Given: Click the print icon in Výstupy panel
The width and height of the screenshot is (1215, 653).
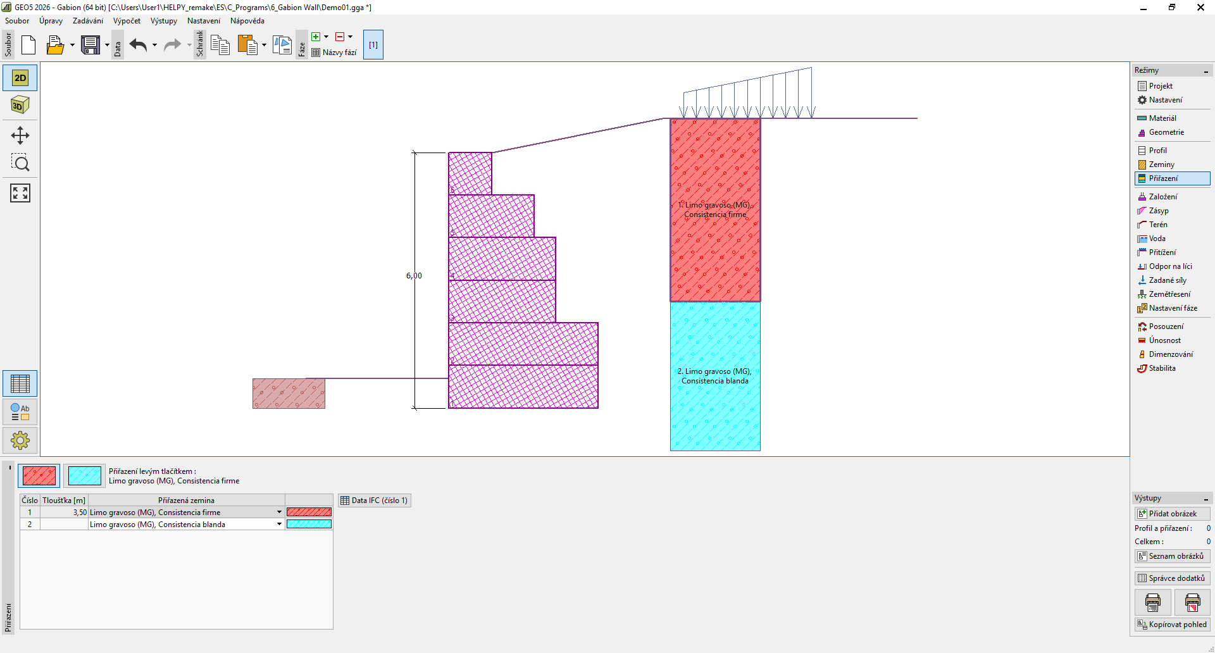Looking at the screenshot, I should point(1152,602).
